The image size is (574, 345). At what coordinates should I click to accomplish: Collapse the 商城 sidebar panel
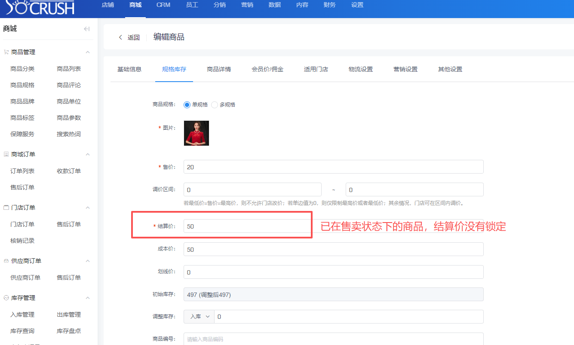click(x=86, y=29)
